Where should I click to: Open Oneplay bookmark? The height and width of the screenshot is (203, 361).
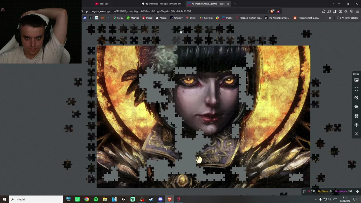click(176, 18)
